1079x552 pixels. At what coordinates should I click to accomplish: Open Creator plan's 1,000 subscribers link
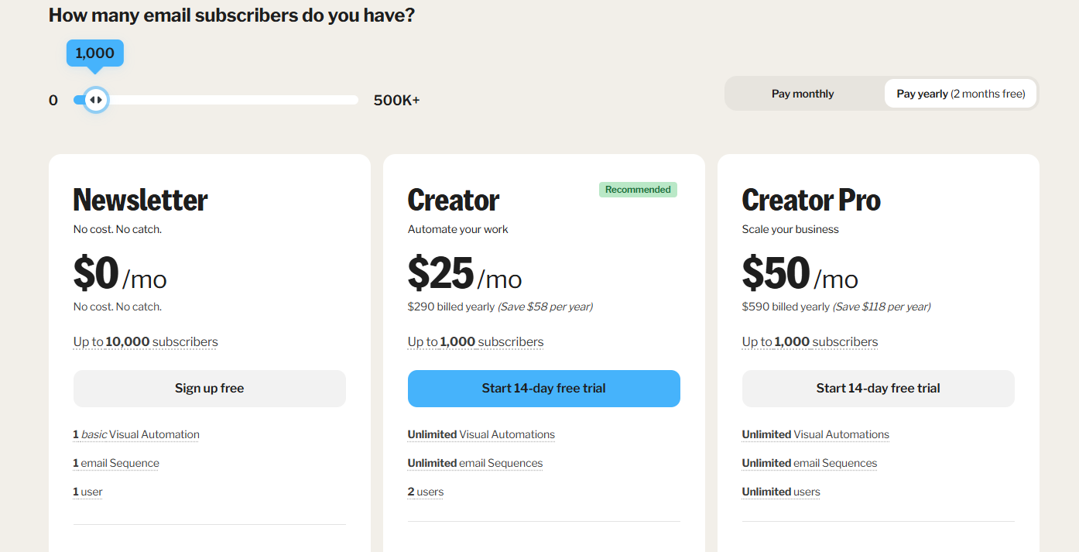click(x=475, y=341)
